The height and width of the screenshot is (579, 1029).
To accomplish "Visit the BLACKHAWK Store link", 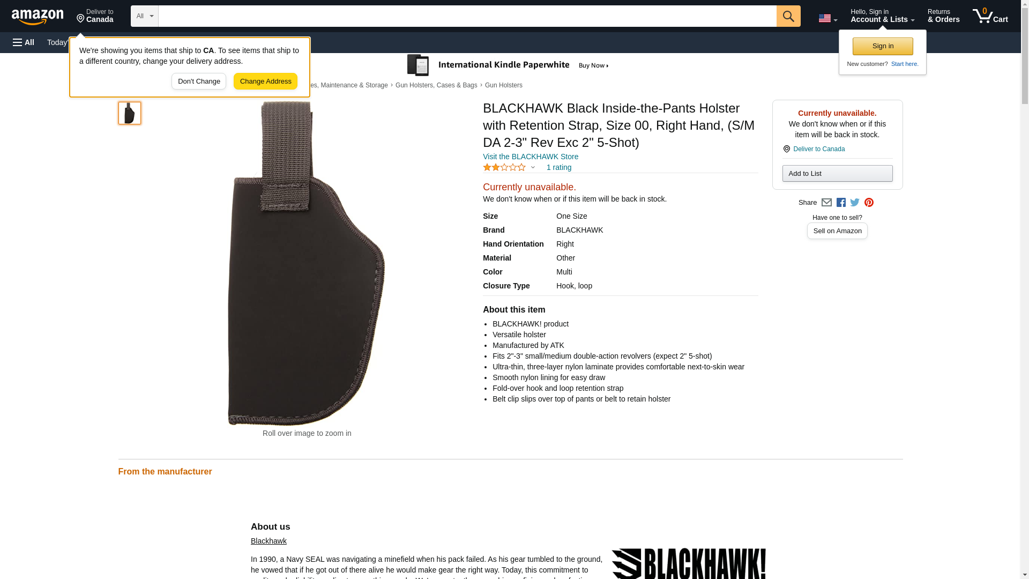I will coord(531,157).
